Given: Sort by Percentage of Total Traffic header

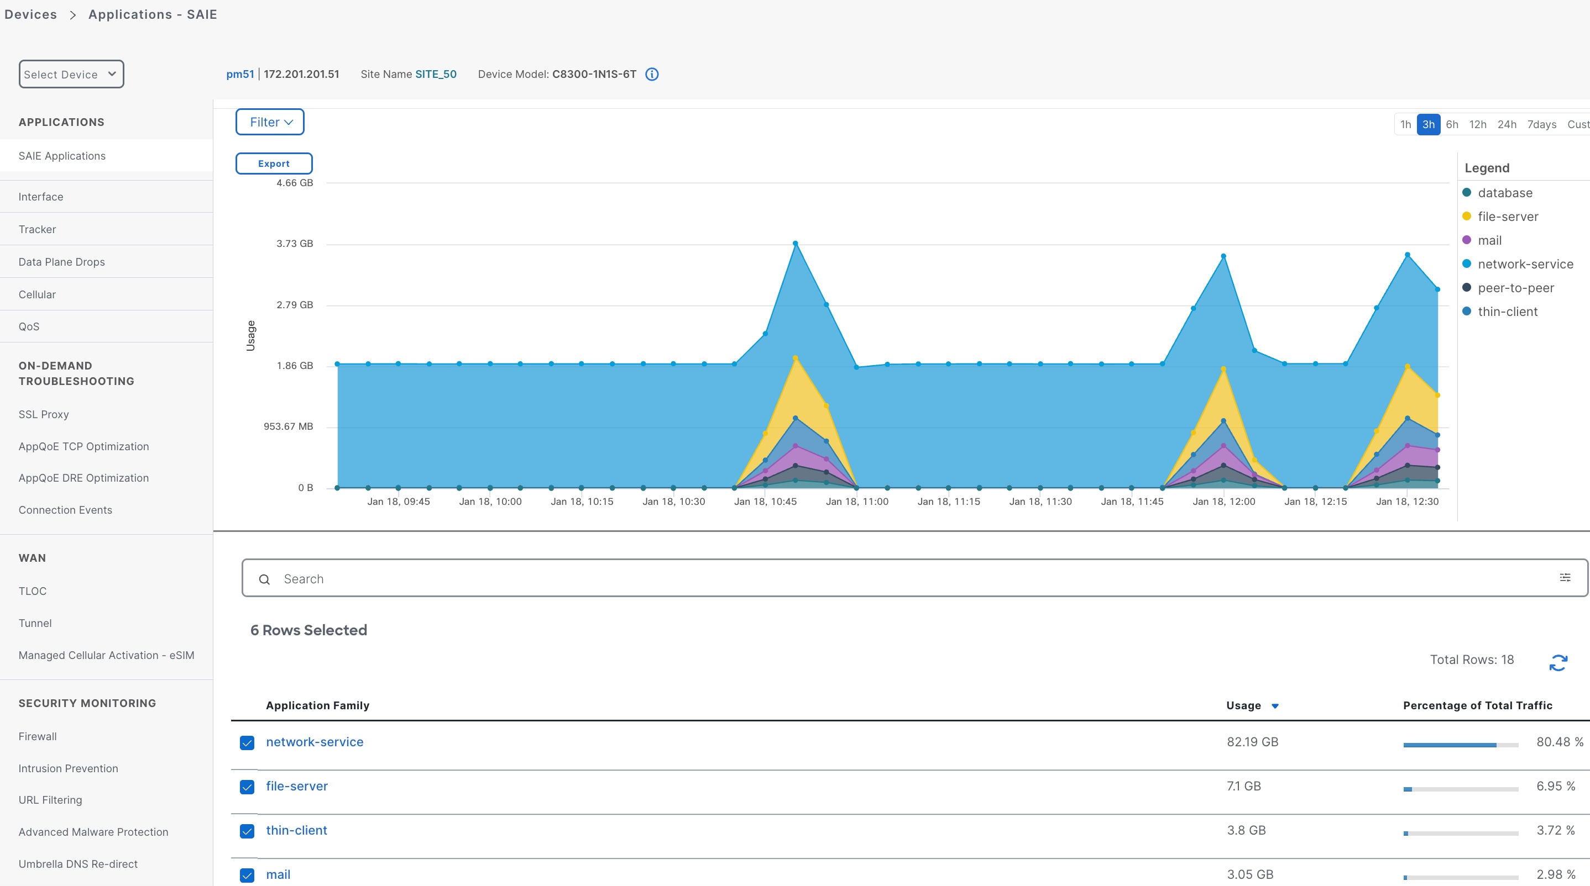Looking at the screenshot, I should click(x=1478, y=705).
